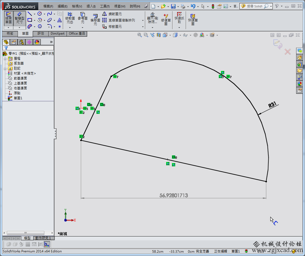Screen dimensions: 305x256
Task: Toggle the triad view icon in bottom toolbar
Action: coord(47,244)
